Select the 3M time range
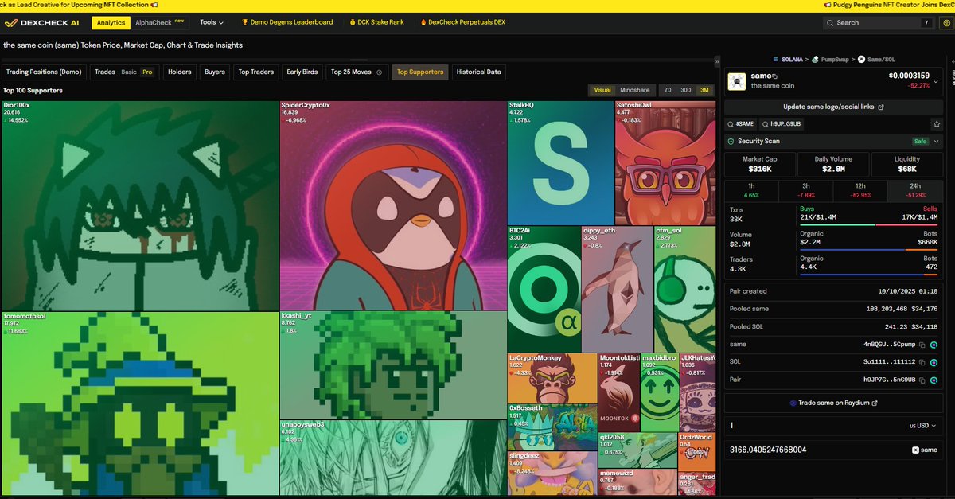Screen dimensions: 955x499 tap(704, 90)
